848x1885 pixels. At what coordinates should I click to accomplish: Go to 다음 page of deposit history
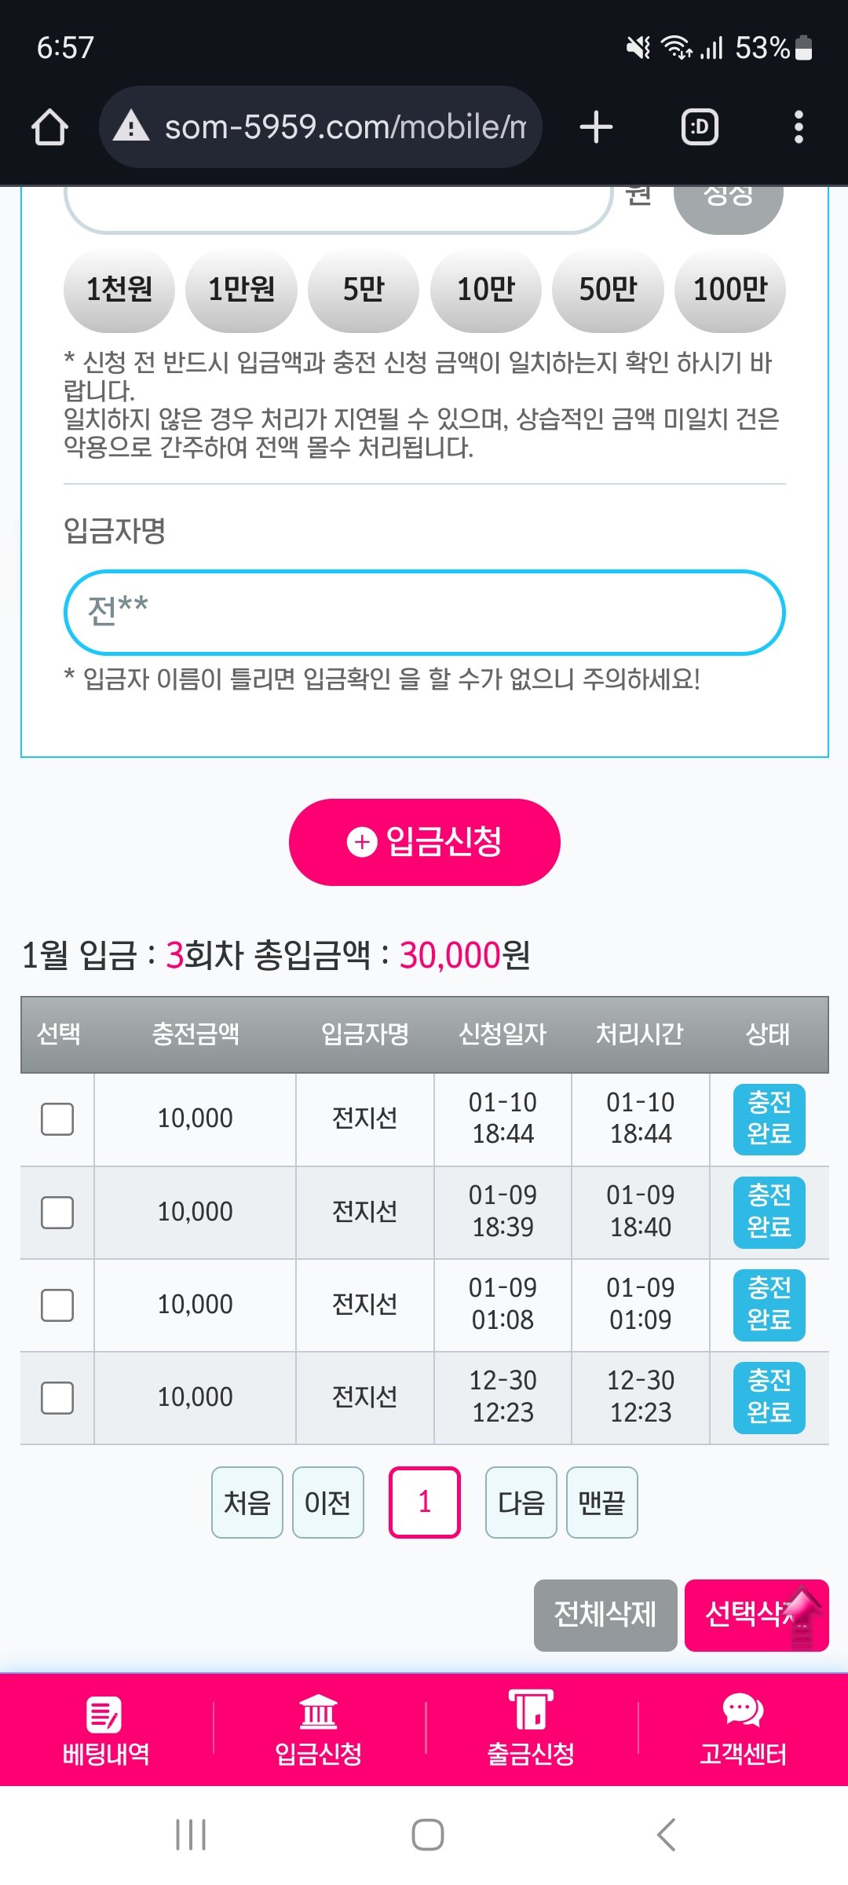pyautogui.click(x=521, y=1503)
